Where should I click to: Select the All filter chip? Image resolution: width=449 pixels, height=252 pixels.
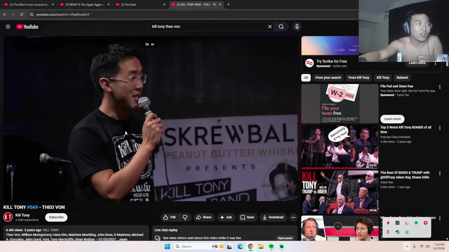pyautogui.click(x=306, y=78)
